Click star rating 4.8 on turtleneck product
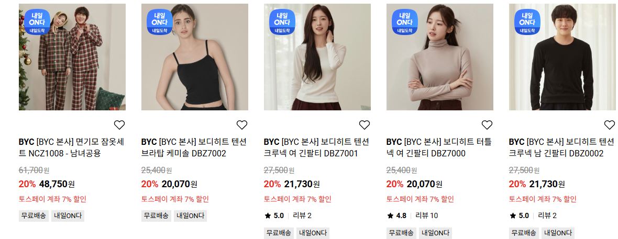Screen dimensions: 618x239 pos(396,215)
